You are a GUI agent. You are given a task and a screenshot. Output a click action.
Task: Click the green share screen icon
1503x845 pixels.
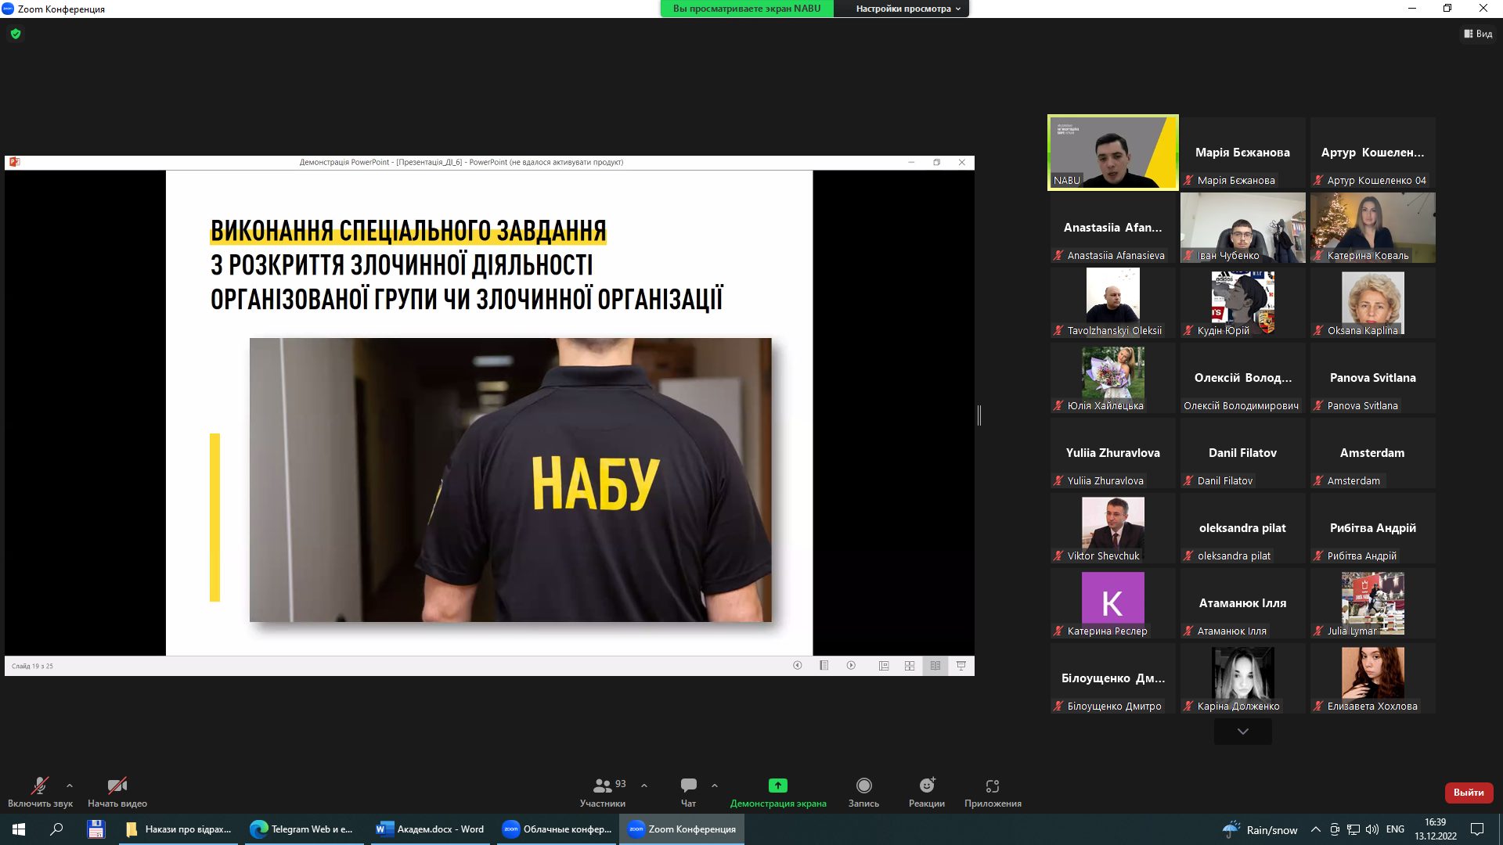[777, 786]
